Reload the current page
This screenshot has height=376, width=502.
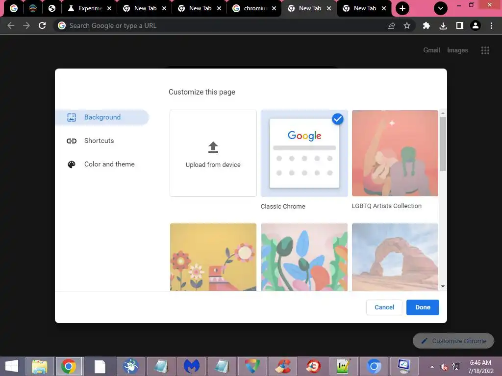[x=42, y=25]
